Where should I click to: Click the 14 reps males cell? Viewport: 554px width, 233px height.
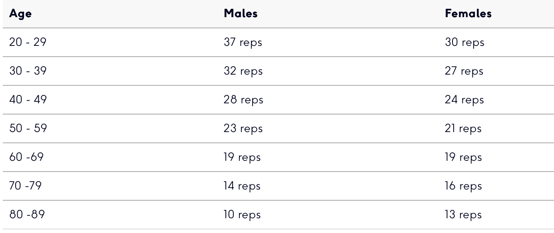pyautogui.click(x=242, y=186)
